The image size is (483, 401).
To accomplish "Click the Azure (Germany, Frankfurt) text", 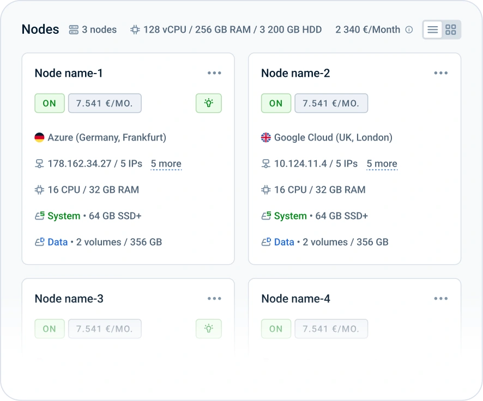I will click(x=107, y=137).
